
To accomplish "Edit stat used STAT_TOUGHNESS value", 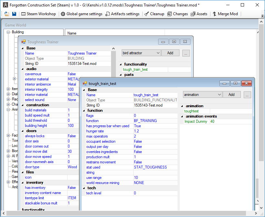I will coord(155,168).
